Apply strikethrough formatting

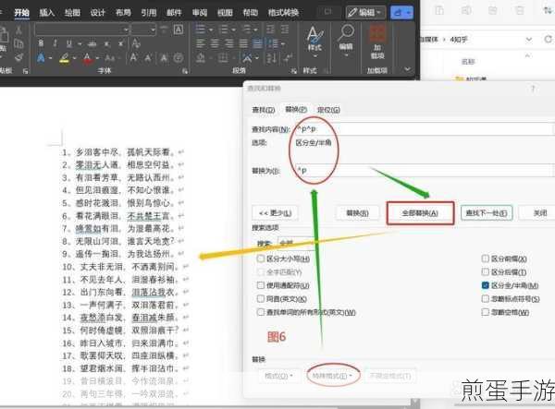pyautogui.click(x=92, y=43)
